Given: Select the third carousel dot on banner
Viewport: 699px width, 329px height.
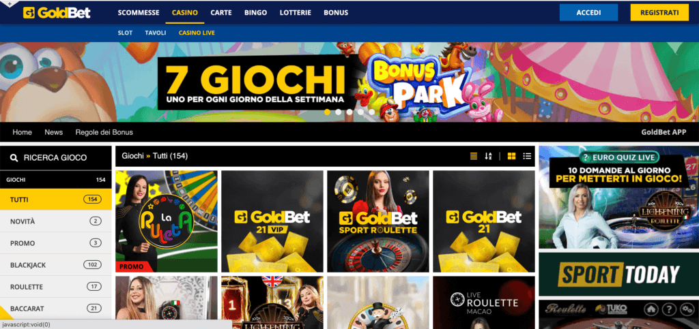Looking at the screenshot, I should [349, 112].
